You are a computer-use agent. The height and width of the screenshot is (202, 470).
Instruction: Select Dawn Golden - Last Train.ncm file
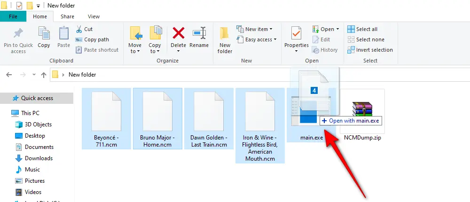pos(209,118)
